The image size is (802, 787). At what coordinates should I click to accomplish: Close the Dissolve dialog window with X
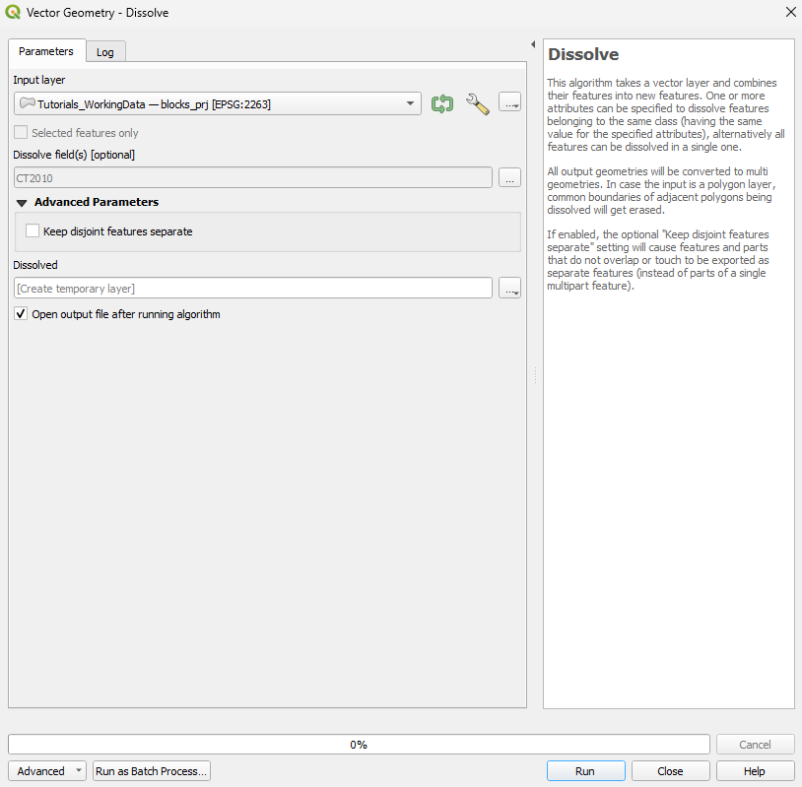coord(791,12)
